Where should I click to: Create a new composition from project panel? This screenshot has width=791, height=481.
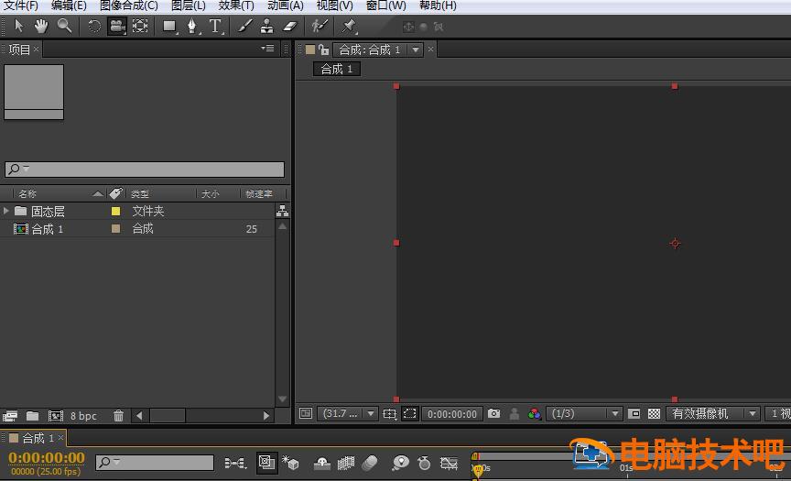click(56, 415)
